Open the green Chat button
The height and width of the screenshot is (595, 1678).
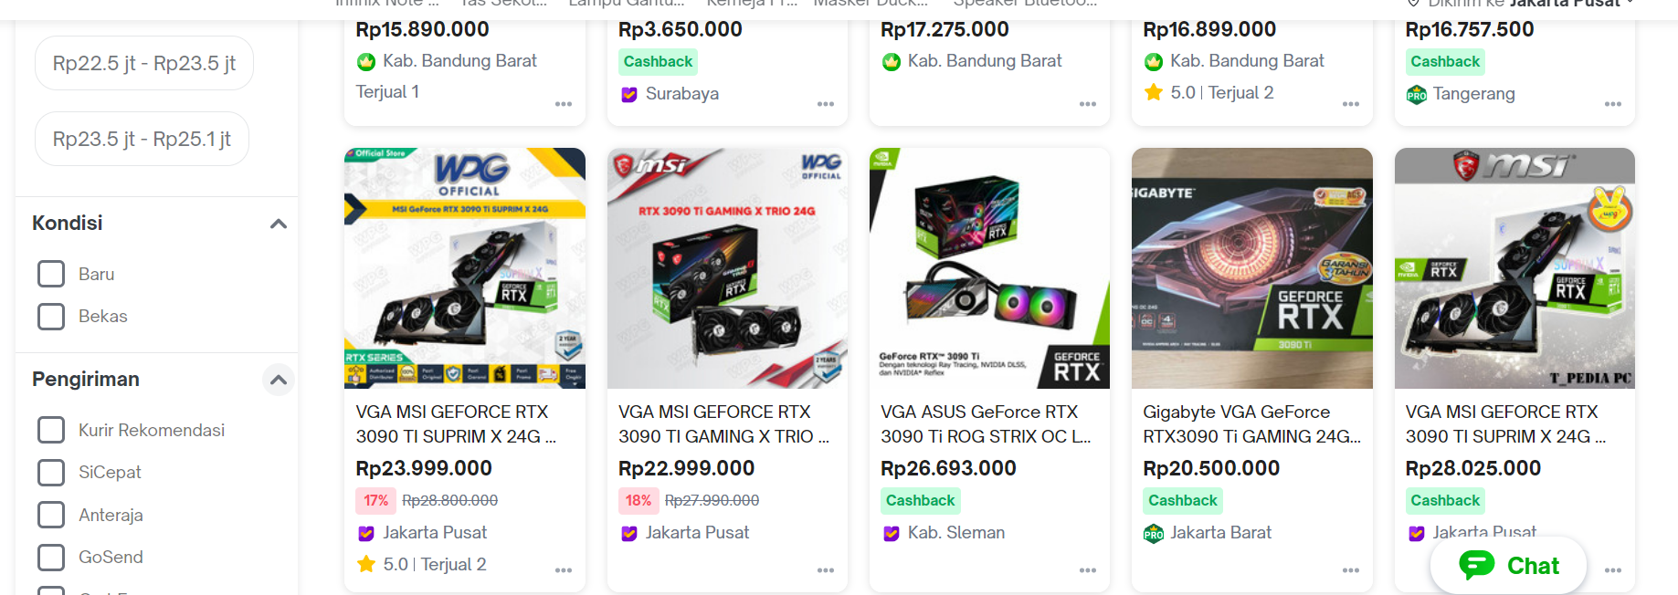1509,566
